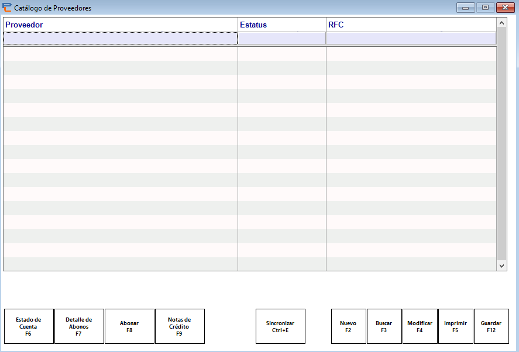Screen dimensions: 519x352
Task: Sort by RFC column header
Action: pos(411,25)
